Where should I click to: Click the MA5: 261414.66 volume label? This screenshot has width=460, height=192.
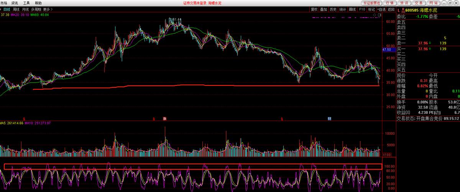pyautogui.click(x=12, y=123)
